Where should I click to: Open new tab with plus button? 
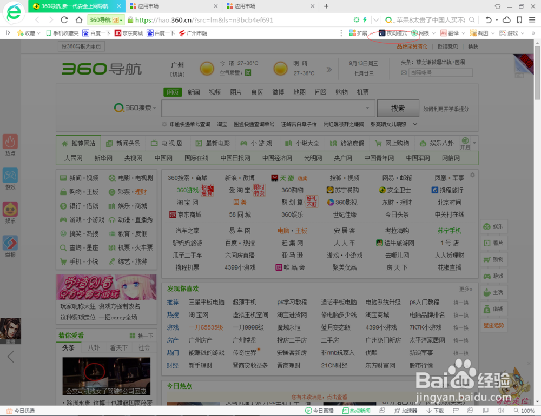[x=326, y=6]
